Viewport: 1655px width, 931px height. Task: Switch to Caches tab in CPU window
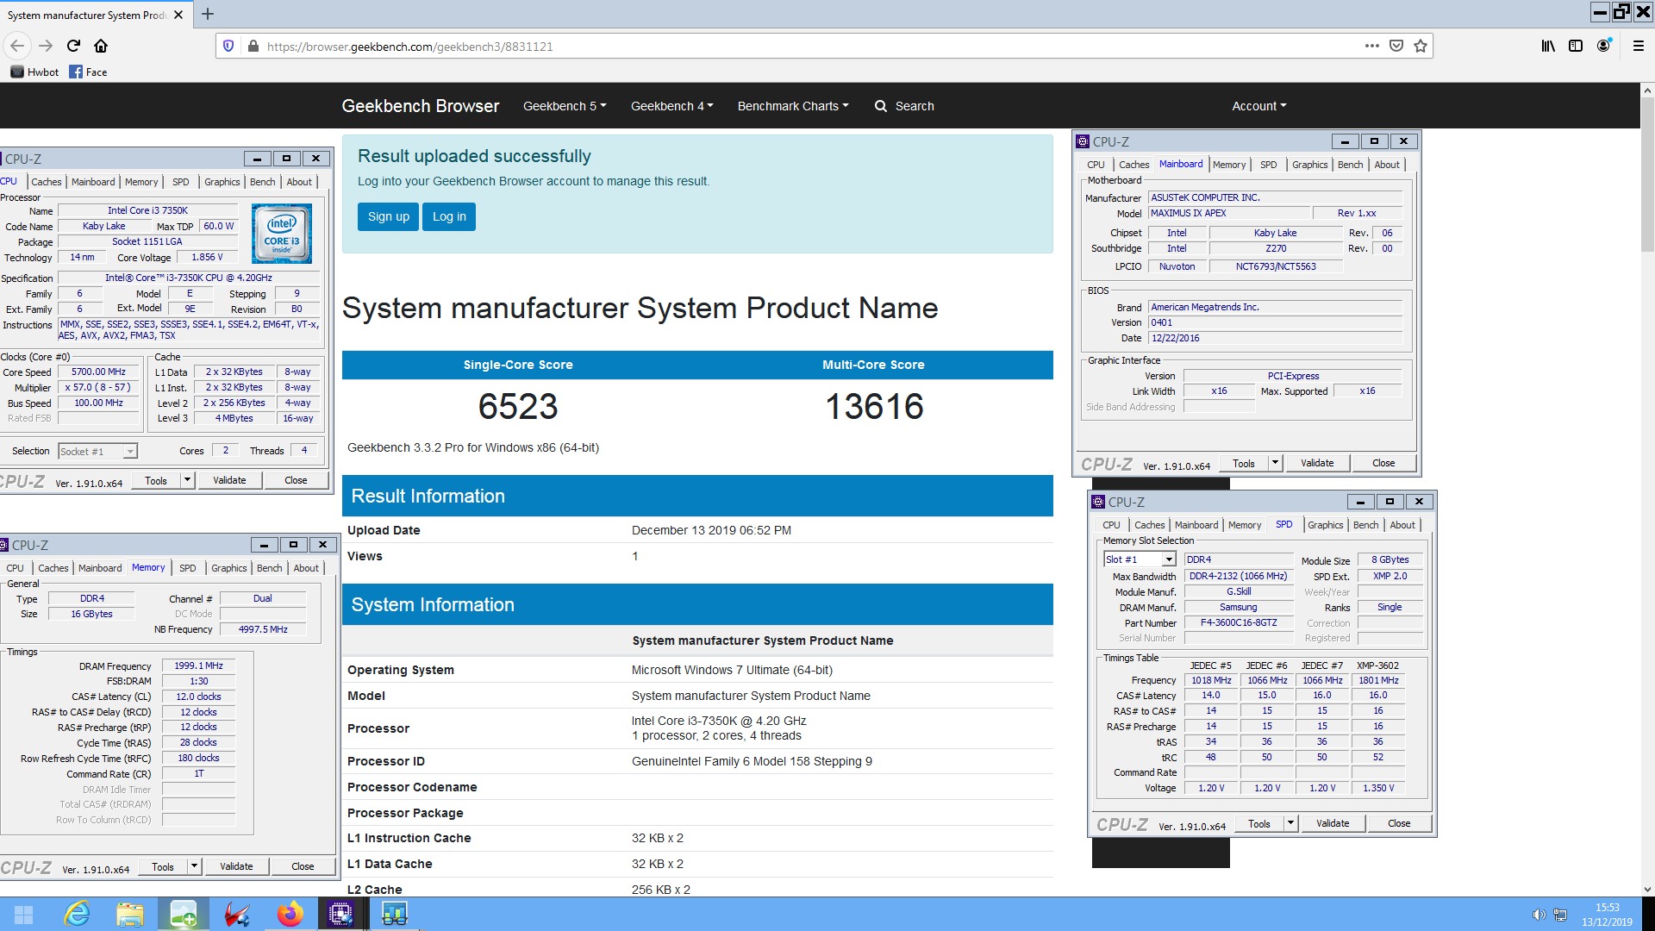pos(47,182)
